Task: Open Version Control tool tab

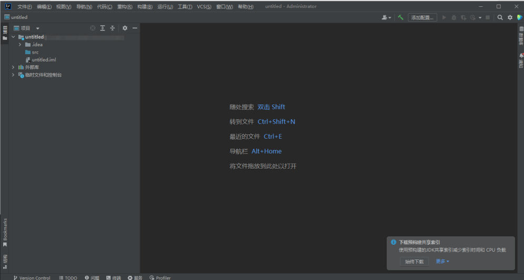Action: point(32,278)
